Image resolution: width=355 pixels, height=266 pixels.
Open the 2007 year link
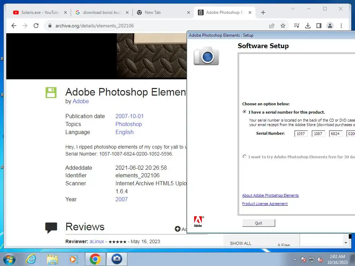(x=122, y=199)
